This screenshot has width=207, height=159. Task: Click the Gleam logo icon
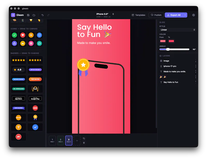[13, 15]
